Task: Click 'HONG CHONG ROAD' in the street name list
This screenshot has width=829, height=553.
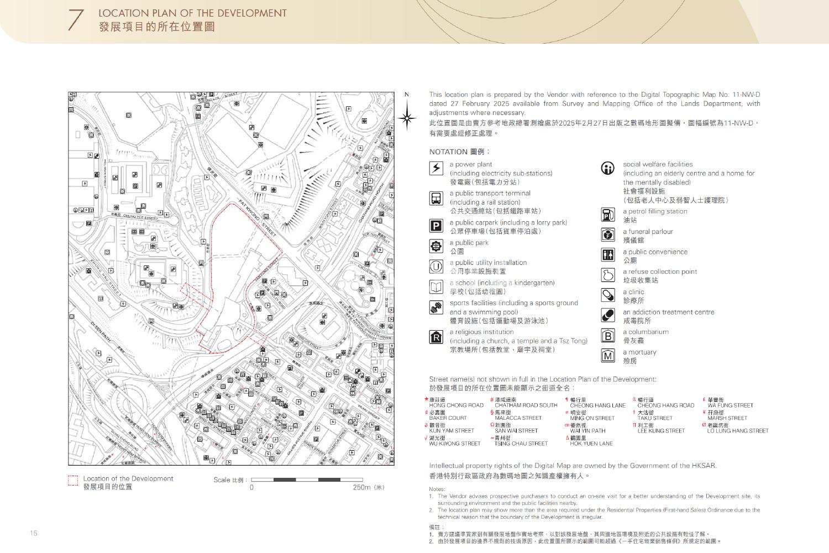Action: click(457, 405)
